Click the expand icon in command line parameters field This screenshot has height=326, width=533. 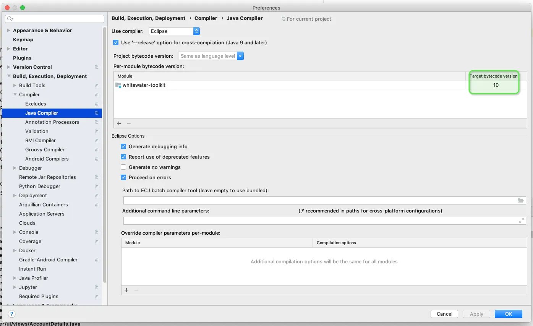click(521, 221)
